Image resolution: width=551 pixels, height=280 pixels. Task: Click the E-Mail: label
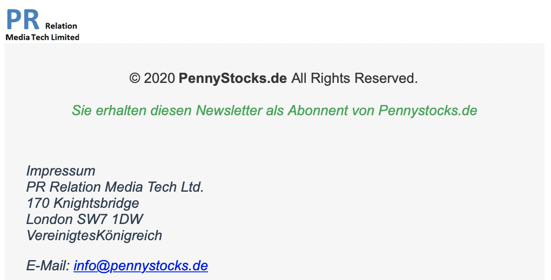pyautogui.click(x=48, y=265)
